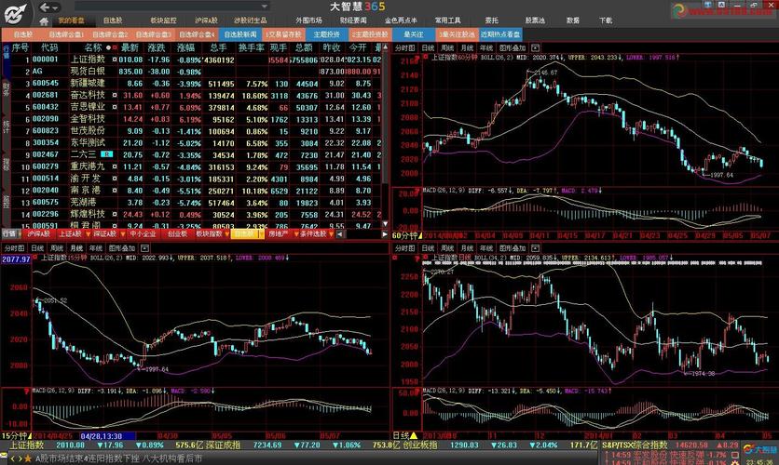Viewport: 779px width, 465px height.
Task: Switch bottom-left chart to 月线
Action: (x=76, y=248)
